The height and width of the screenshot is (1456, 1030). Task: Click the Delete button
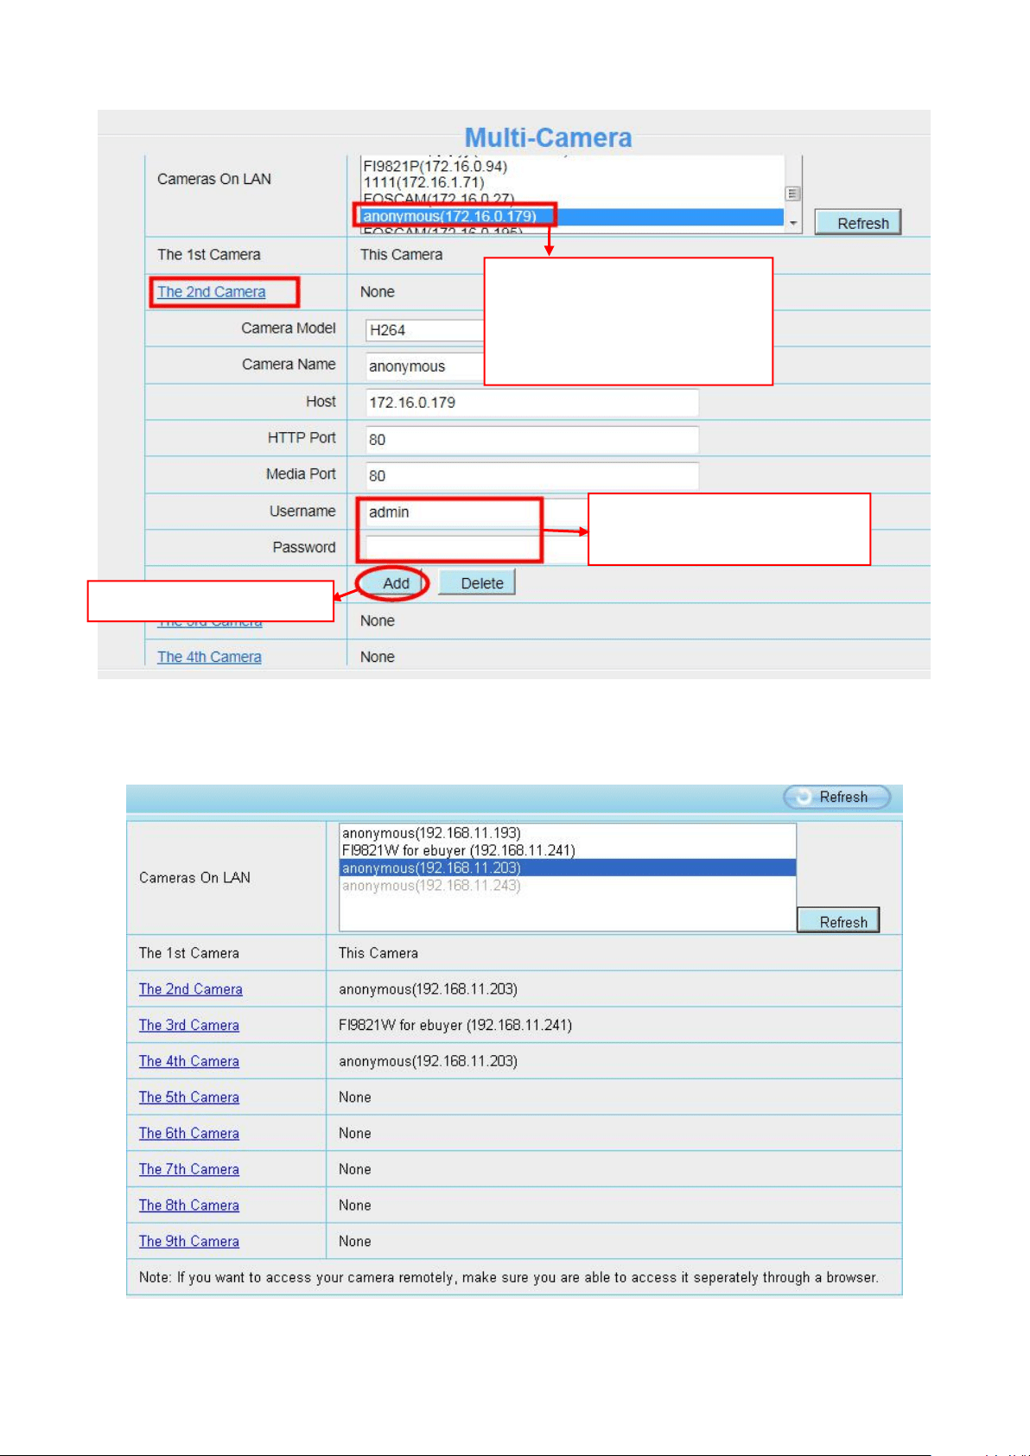477,583
